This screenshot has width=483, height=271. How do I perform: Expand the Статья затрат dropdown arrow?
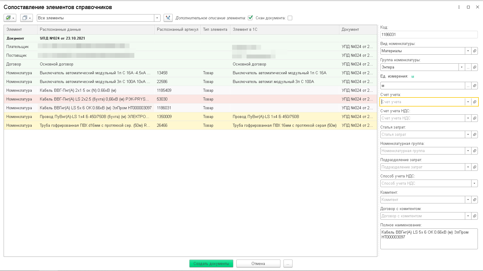point(468,135)
